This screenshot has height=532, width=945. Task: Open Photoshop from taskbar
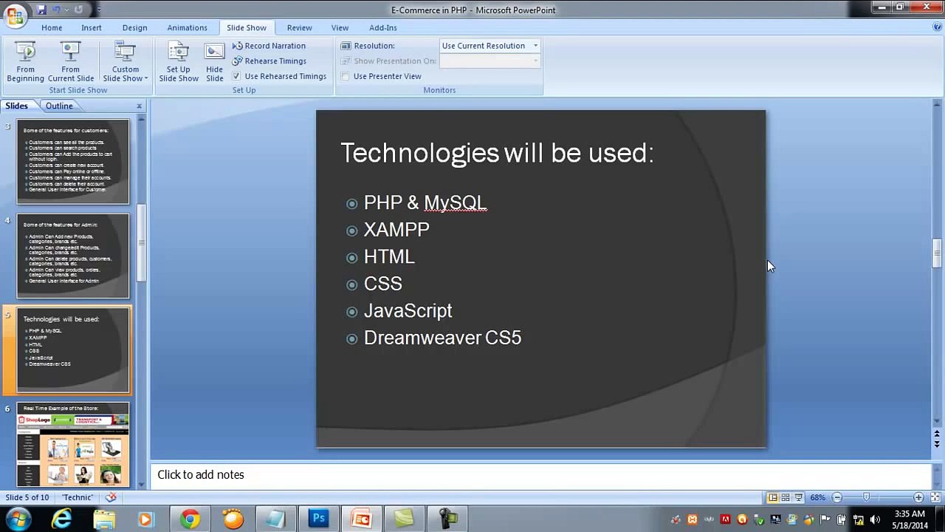point(319,519)
